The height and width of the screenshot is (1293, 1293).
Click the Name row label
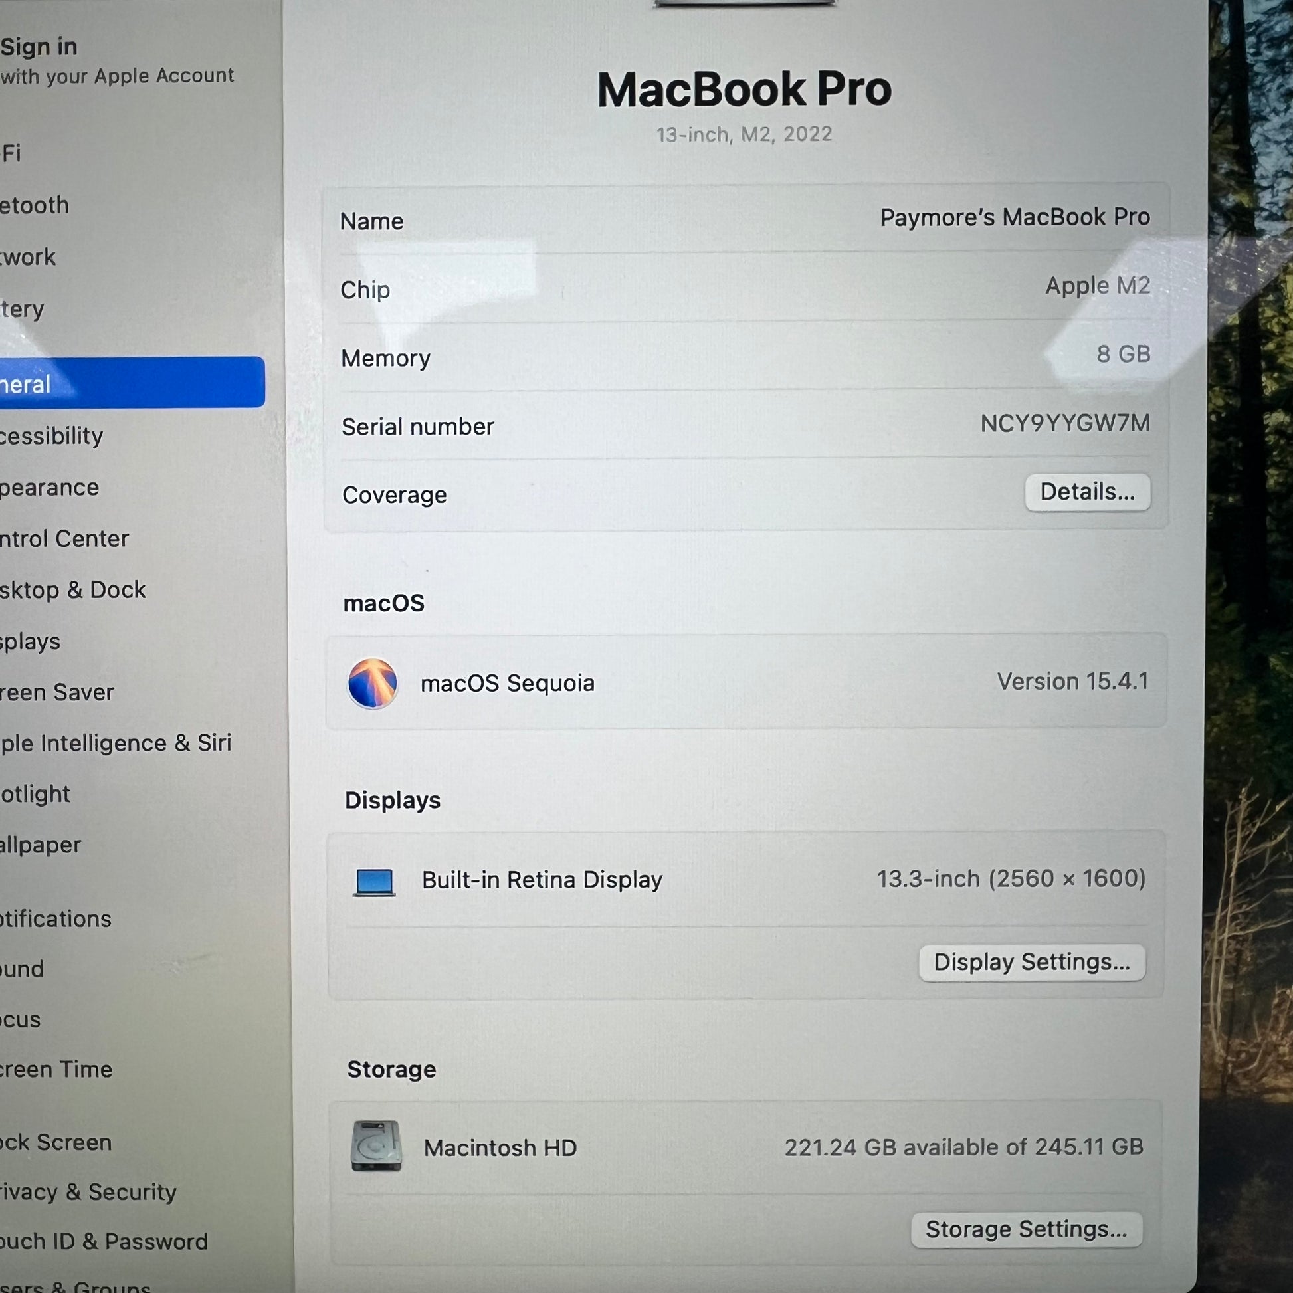[371, 221]
